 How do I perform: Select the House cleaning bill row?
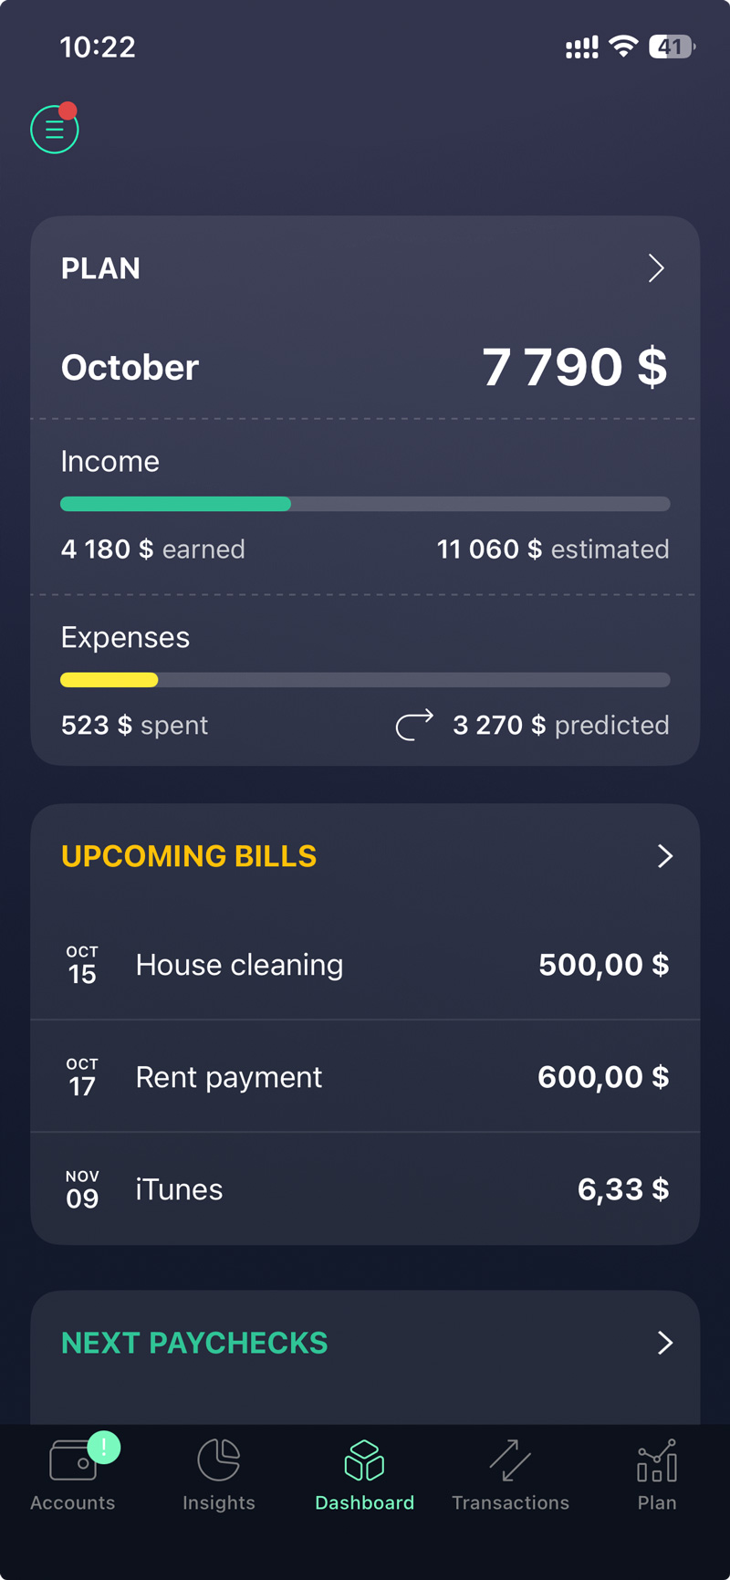pyautogui.click(x=365, y=965)
